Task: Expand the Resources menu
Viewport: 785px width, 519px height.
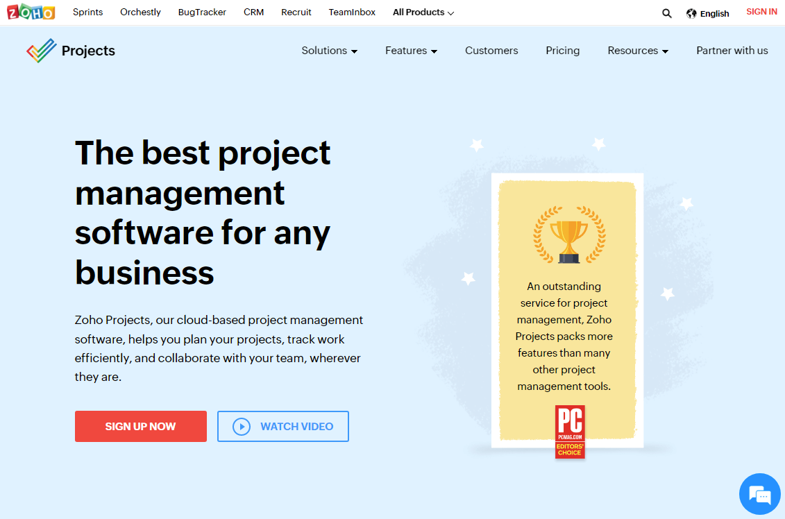Action: pyautogui.click(x=638, y=51)
